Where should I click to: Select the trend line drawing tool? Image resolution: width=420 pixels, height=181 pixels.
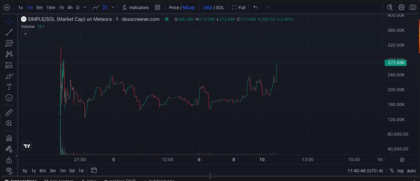[x=9, y=32]
